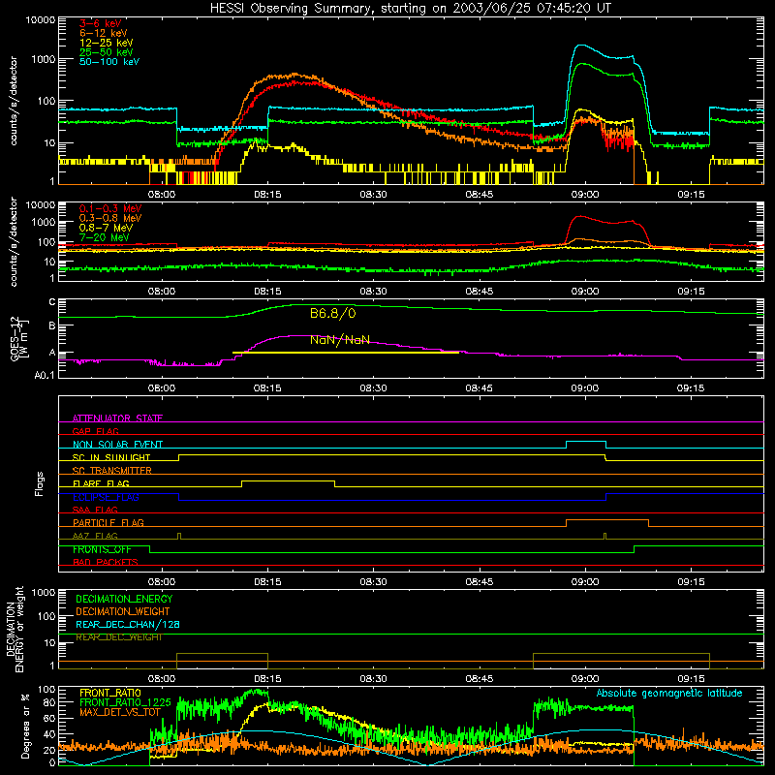The height and width of the screenshot is (775, 775).
Task: Click the 08:30 time label below the Flags panel
Action: tap(373, 582)
